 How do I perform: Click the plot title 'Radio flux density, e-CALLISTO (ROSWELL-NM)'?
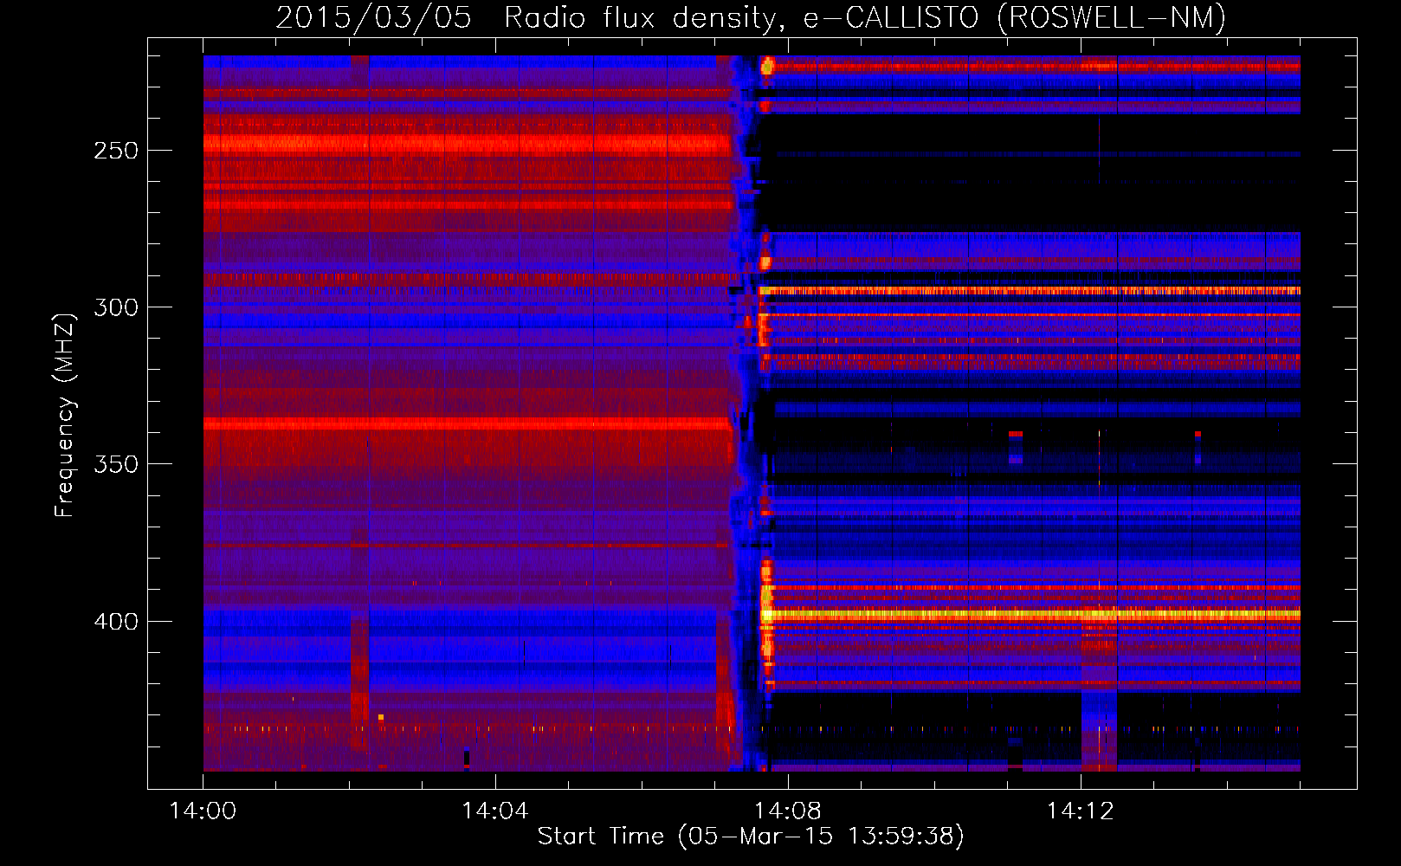[x=865, y=18]
